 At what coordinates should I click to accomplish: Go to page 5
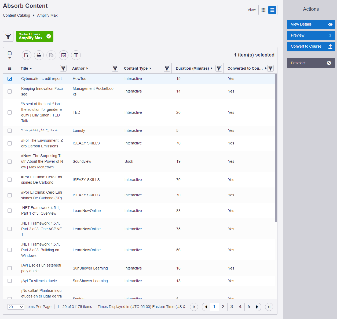[249, 307]
